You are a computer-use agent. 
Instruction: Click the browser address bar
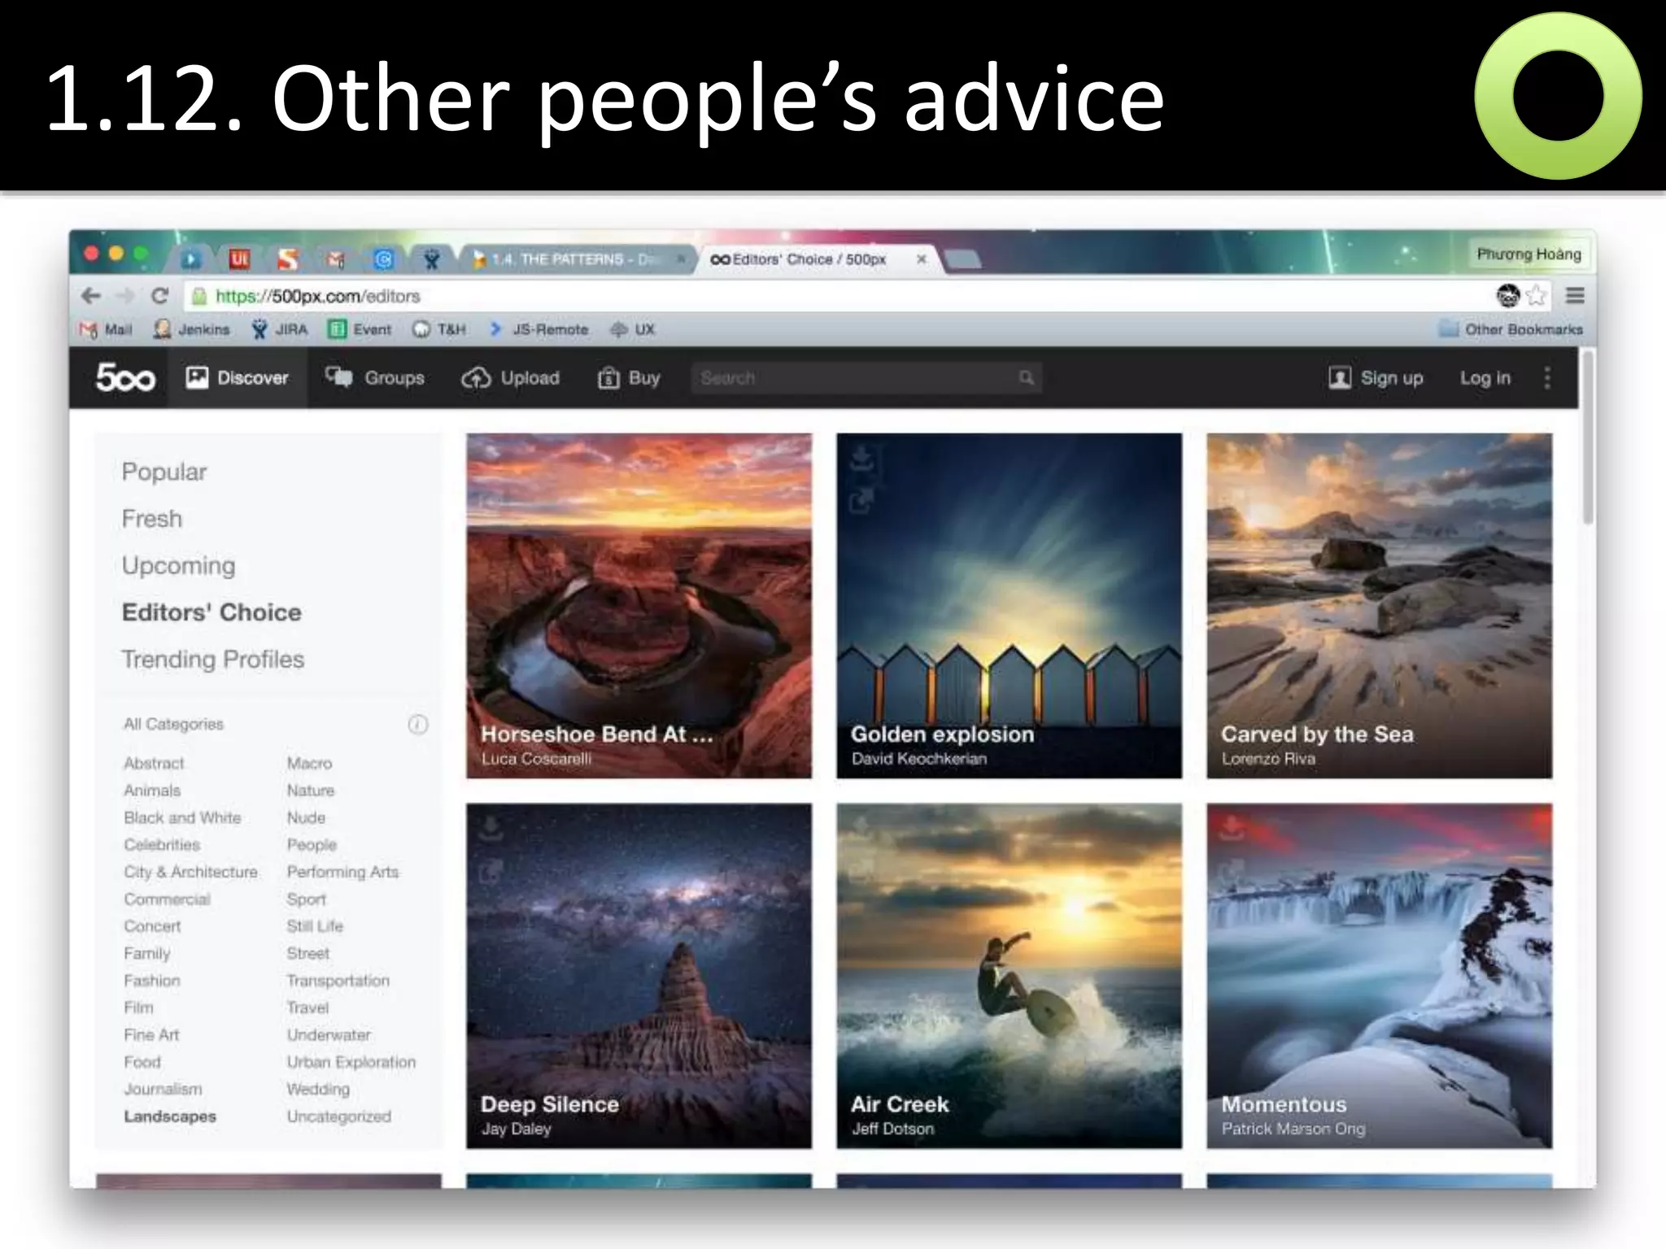(838, 296)
